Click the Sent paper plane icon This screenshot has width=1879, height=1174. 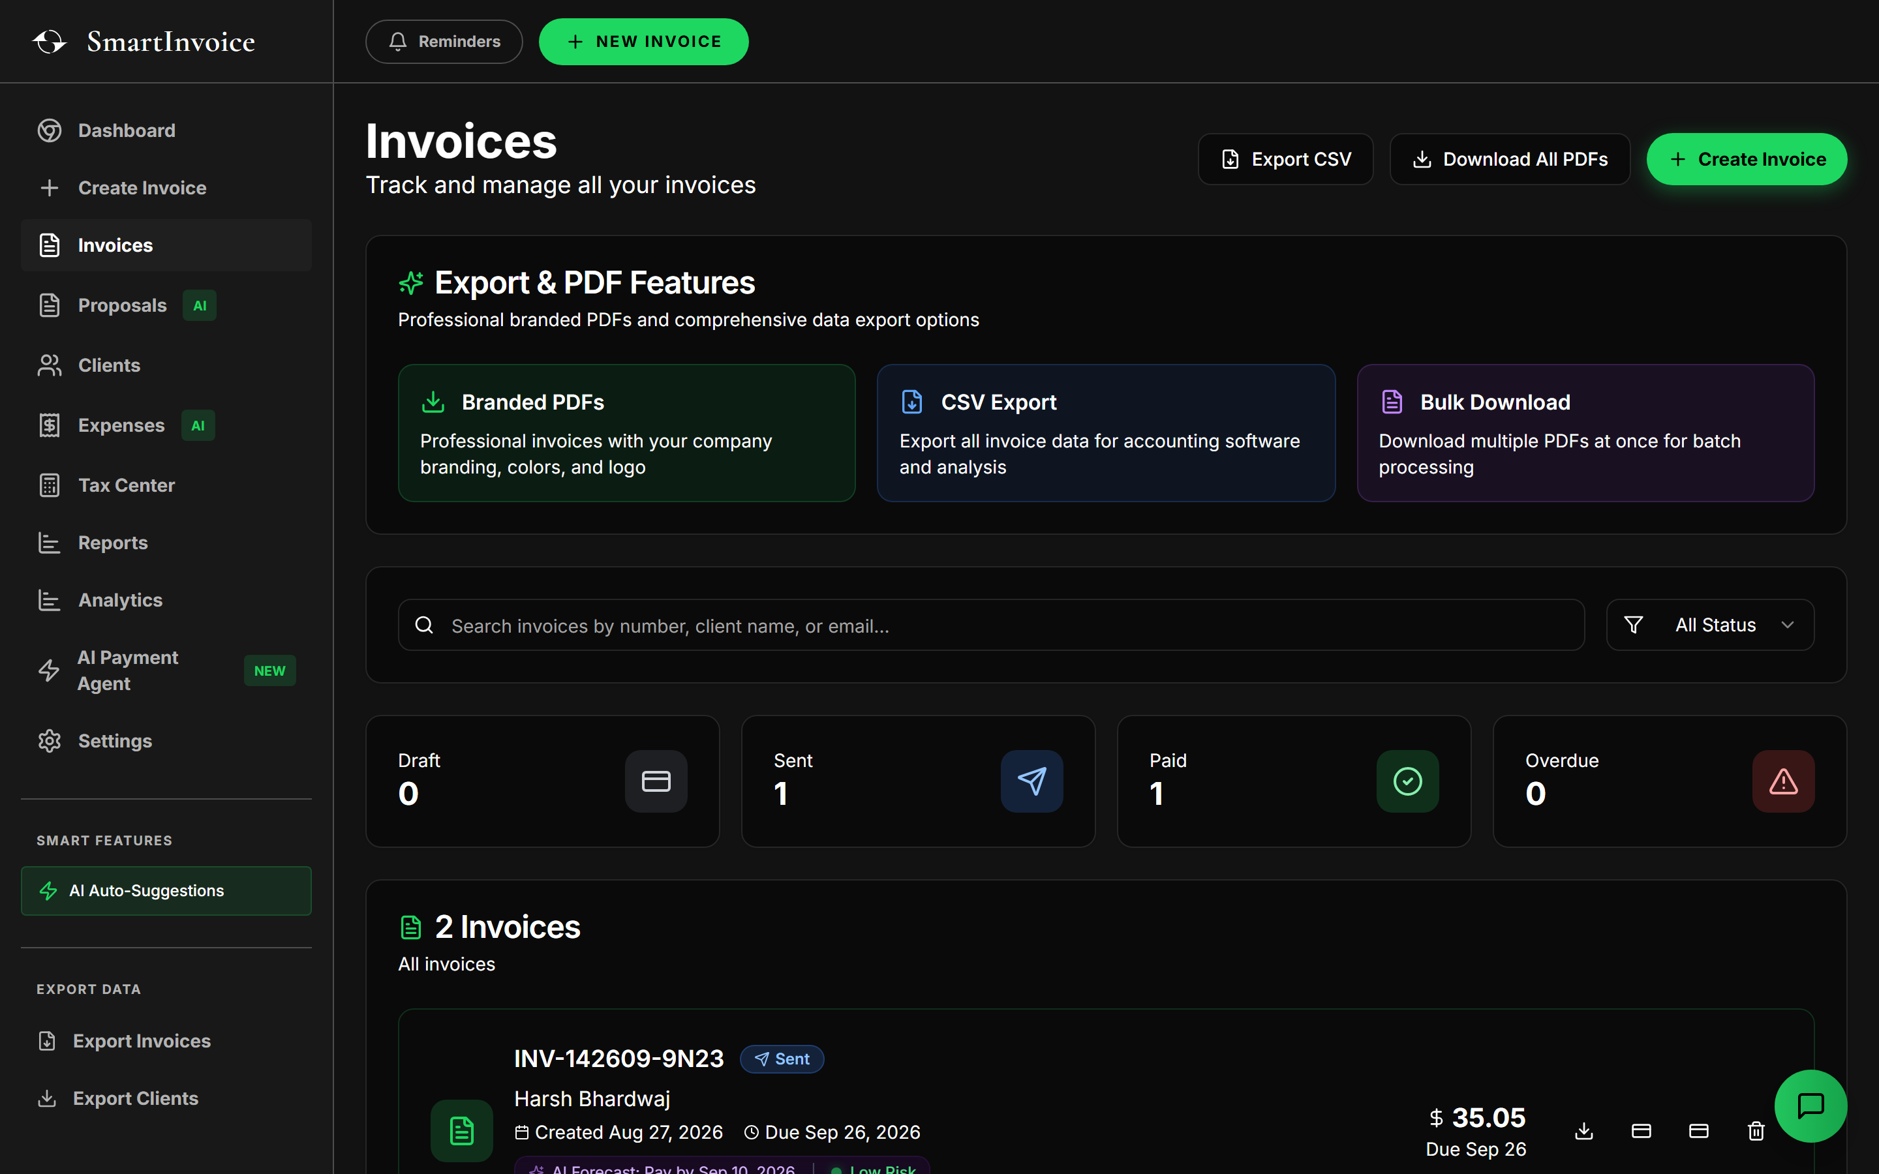1032,781
